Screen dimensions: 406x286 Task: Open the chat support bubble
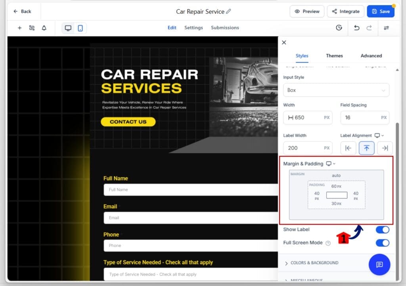click(x=379, y=265)
